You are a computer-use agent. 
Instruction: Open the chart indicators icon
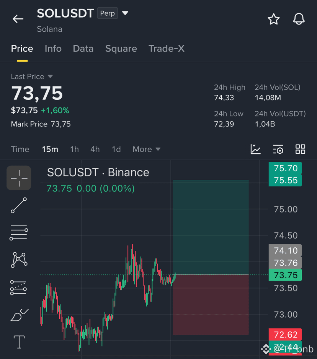(x=256, y=149)
